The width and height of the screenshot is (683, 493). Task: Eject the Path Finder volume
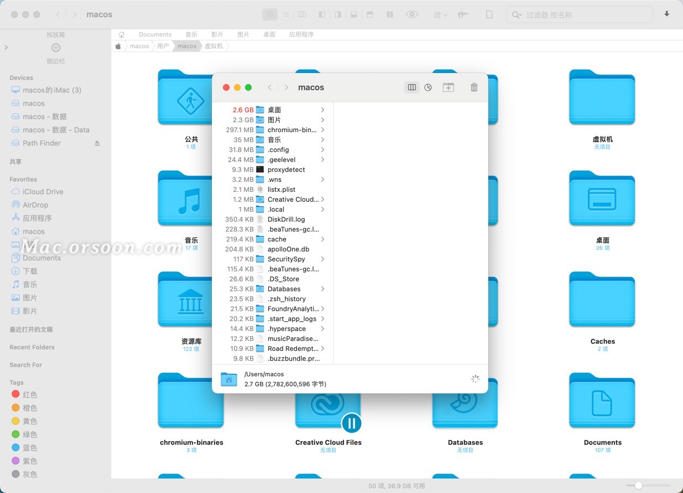coord(97,143)
